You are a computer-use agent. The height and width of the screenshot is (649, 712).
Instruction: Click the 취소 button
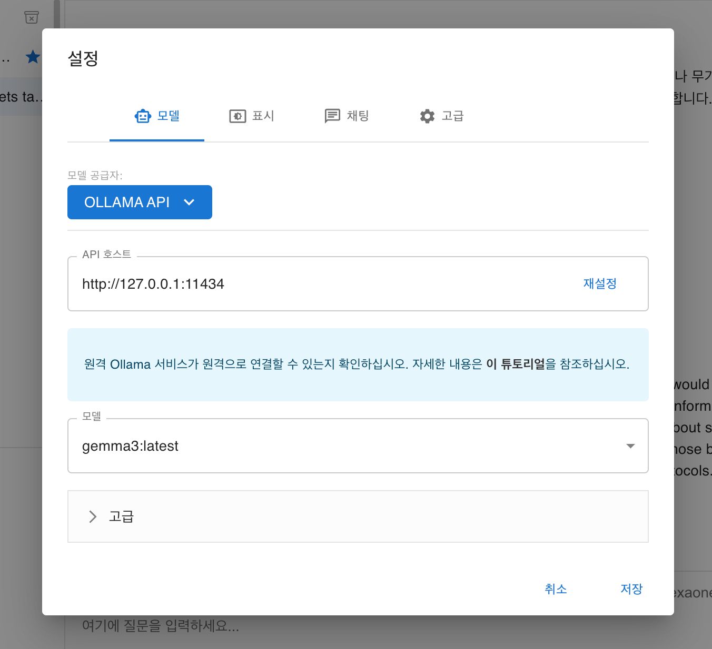556,589
